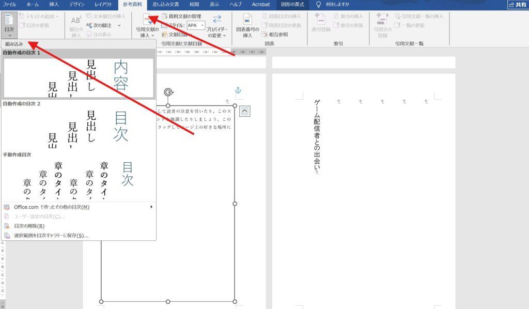Insert a bibliography using 文献目録

click(179, 34)
